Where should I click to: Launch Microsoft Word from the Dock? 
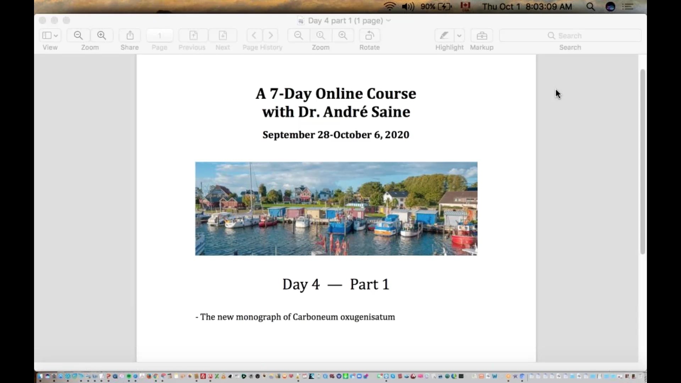(x=494, y=377)
